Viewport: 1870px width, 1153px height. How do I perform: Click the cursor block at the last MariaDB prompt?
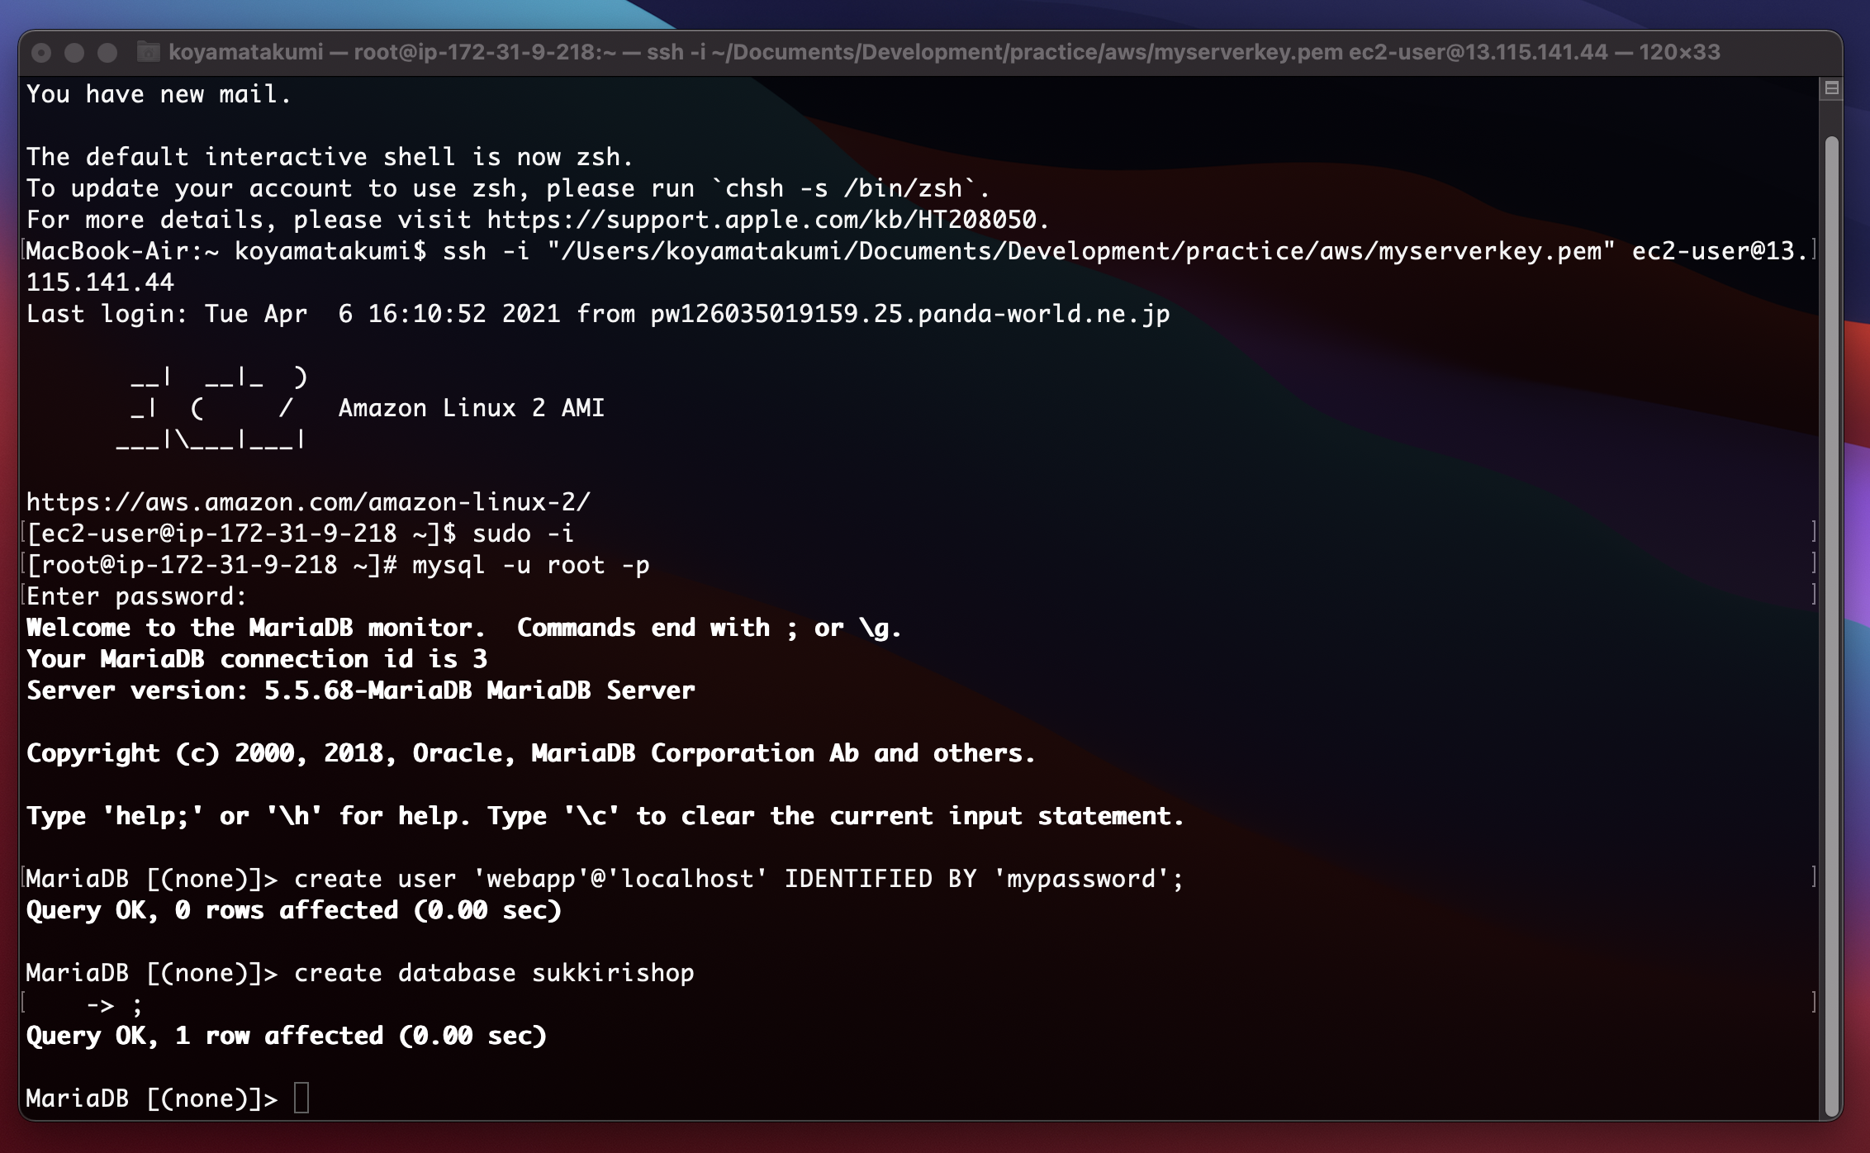pos(301,1098)
